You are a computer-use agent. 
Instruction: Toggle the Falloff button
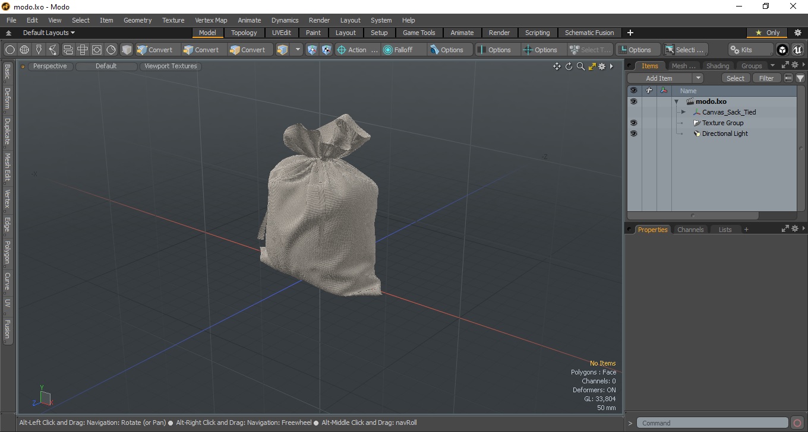tap(403, 50)
